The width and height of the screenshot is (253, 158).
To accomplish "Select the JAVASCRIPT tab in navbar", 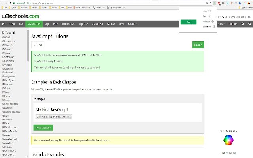I will coord(34,24).
